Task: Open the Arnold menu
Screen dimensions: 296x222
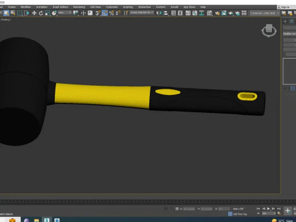Action: coord(175,7)
